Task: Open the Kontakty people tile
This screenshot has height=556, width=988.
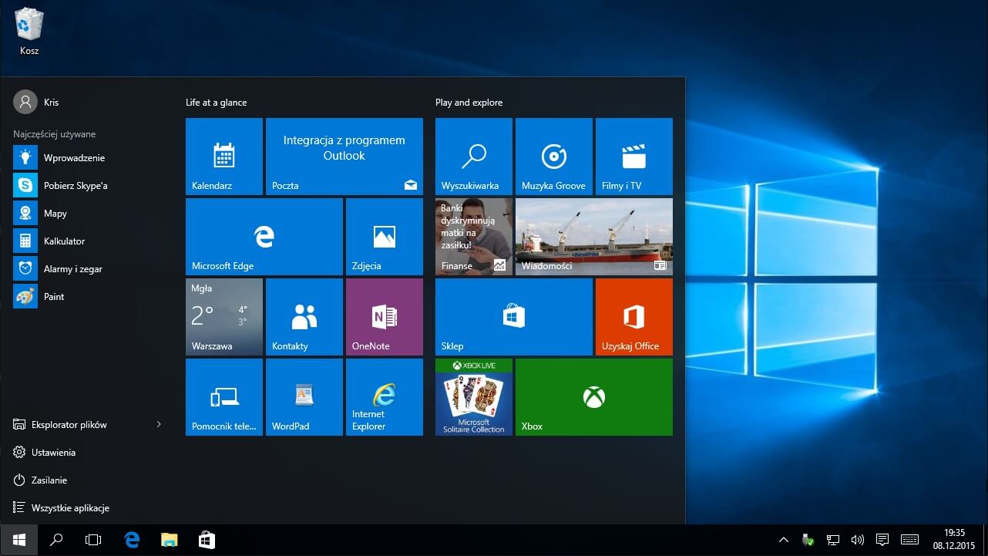Action: point(304,317)
